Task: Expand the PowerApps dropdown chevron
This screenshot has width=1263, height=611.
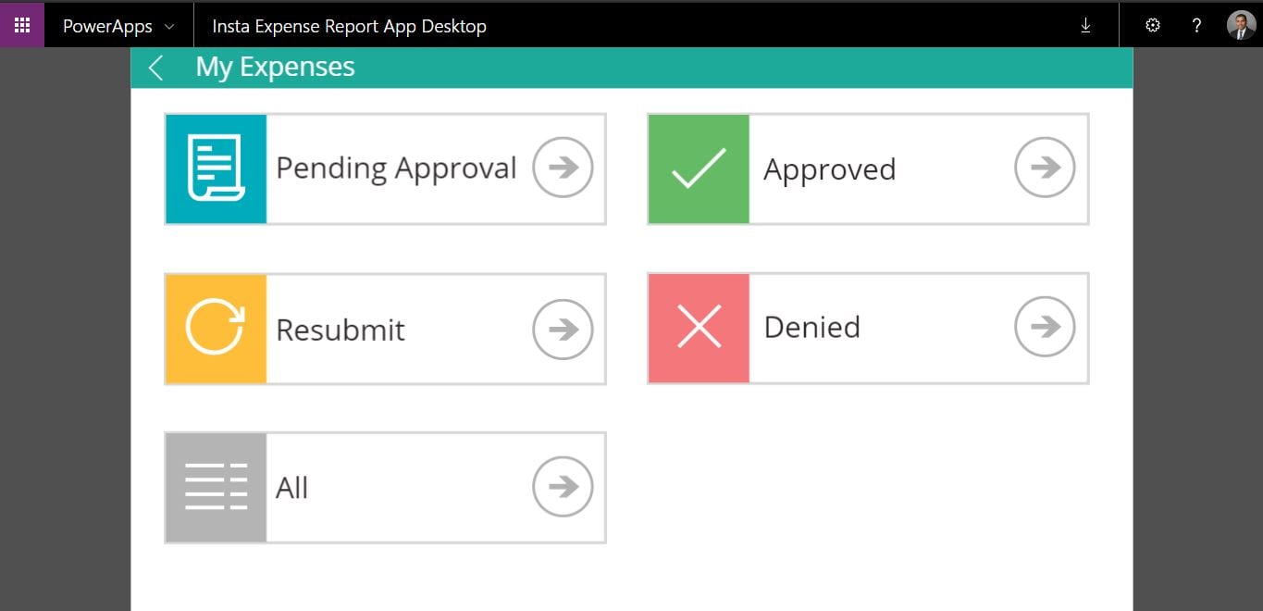Action: pyautogui.click(x=168, y=27)
